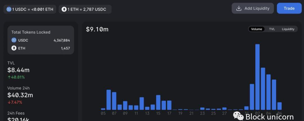Open the Add Liquidity dialog
The width and height of the screenshot is (304, 121).
coord(252,8)
